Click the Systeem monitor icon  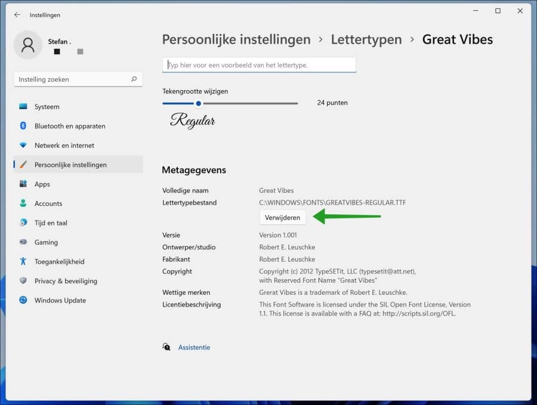coord(23,107)
